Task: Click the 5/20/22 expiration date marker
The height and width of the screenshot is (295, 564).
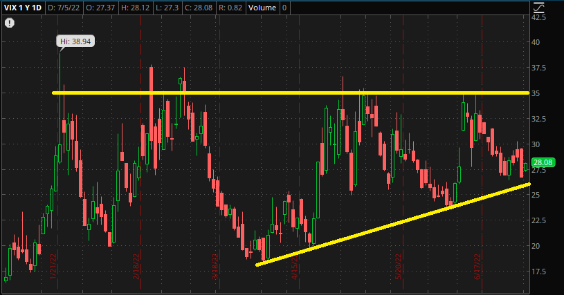Action: click(398, 267)
